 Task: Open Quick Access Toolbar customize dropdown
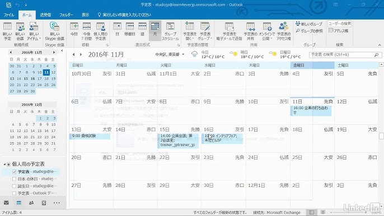pyautogui.click(x=26, y=4)
